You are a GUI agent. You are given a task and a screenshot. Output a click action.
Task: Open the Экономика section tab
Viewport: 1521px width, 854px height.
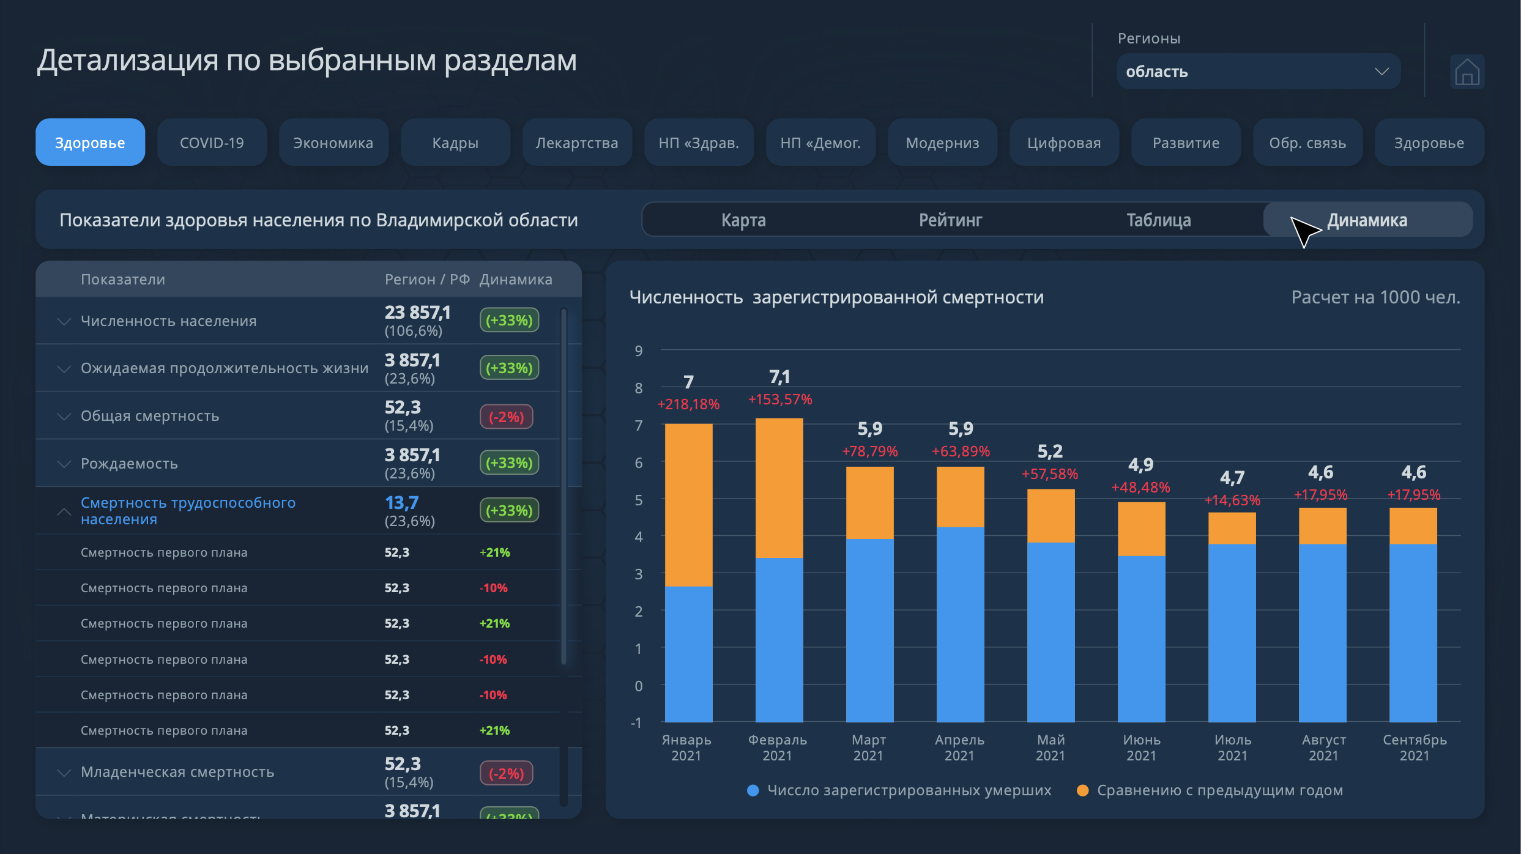click(333, 143)
